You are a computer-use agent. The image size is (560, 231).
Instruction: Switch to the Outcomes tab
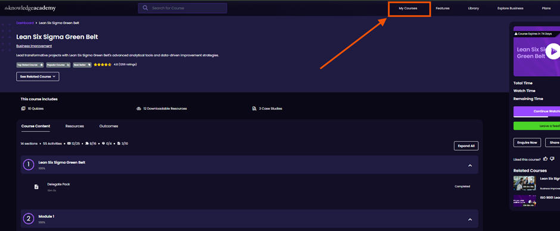pos(108,126)
